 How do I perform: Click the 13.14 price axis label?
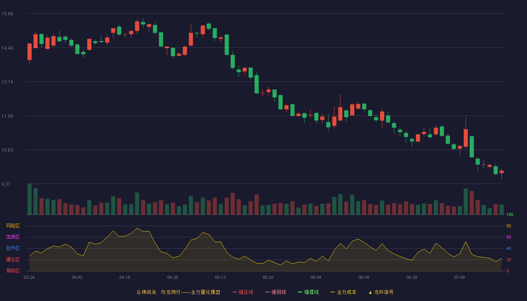tap(7, 82)
